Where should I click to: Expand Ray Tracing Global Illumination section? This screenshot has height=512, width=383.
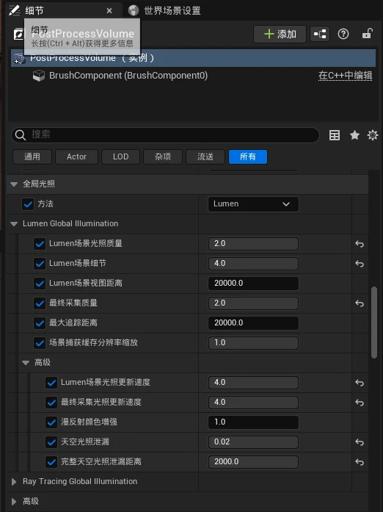click(14, 482)
